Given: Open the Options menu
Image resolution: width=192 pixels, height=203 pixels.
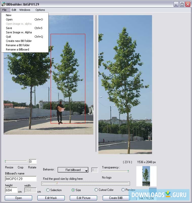Looking at the screenshot, I should [40, 10].
